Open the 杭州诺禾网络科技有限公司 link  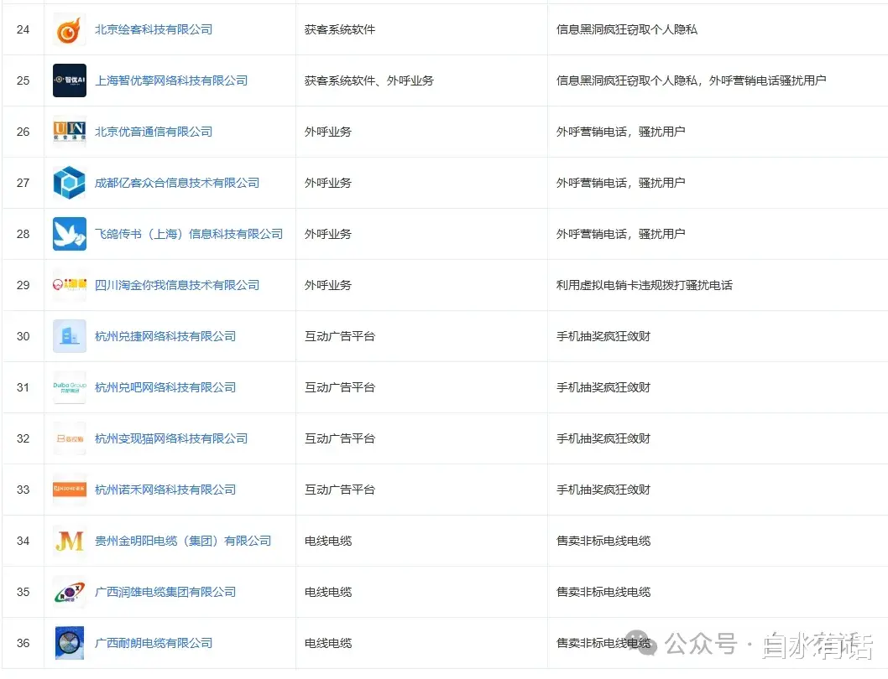click(x=165, y=490)
